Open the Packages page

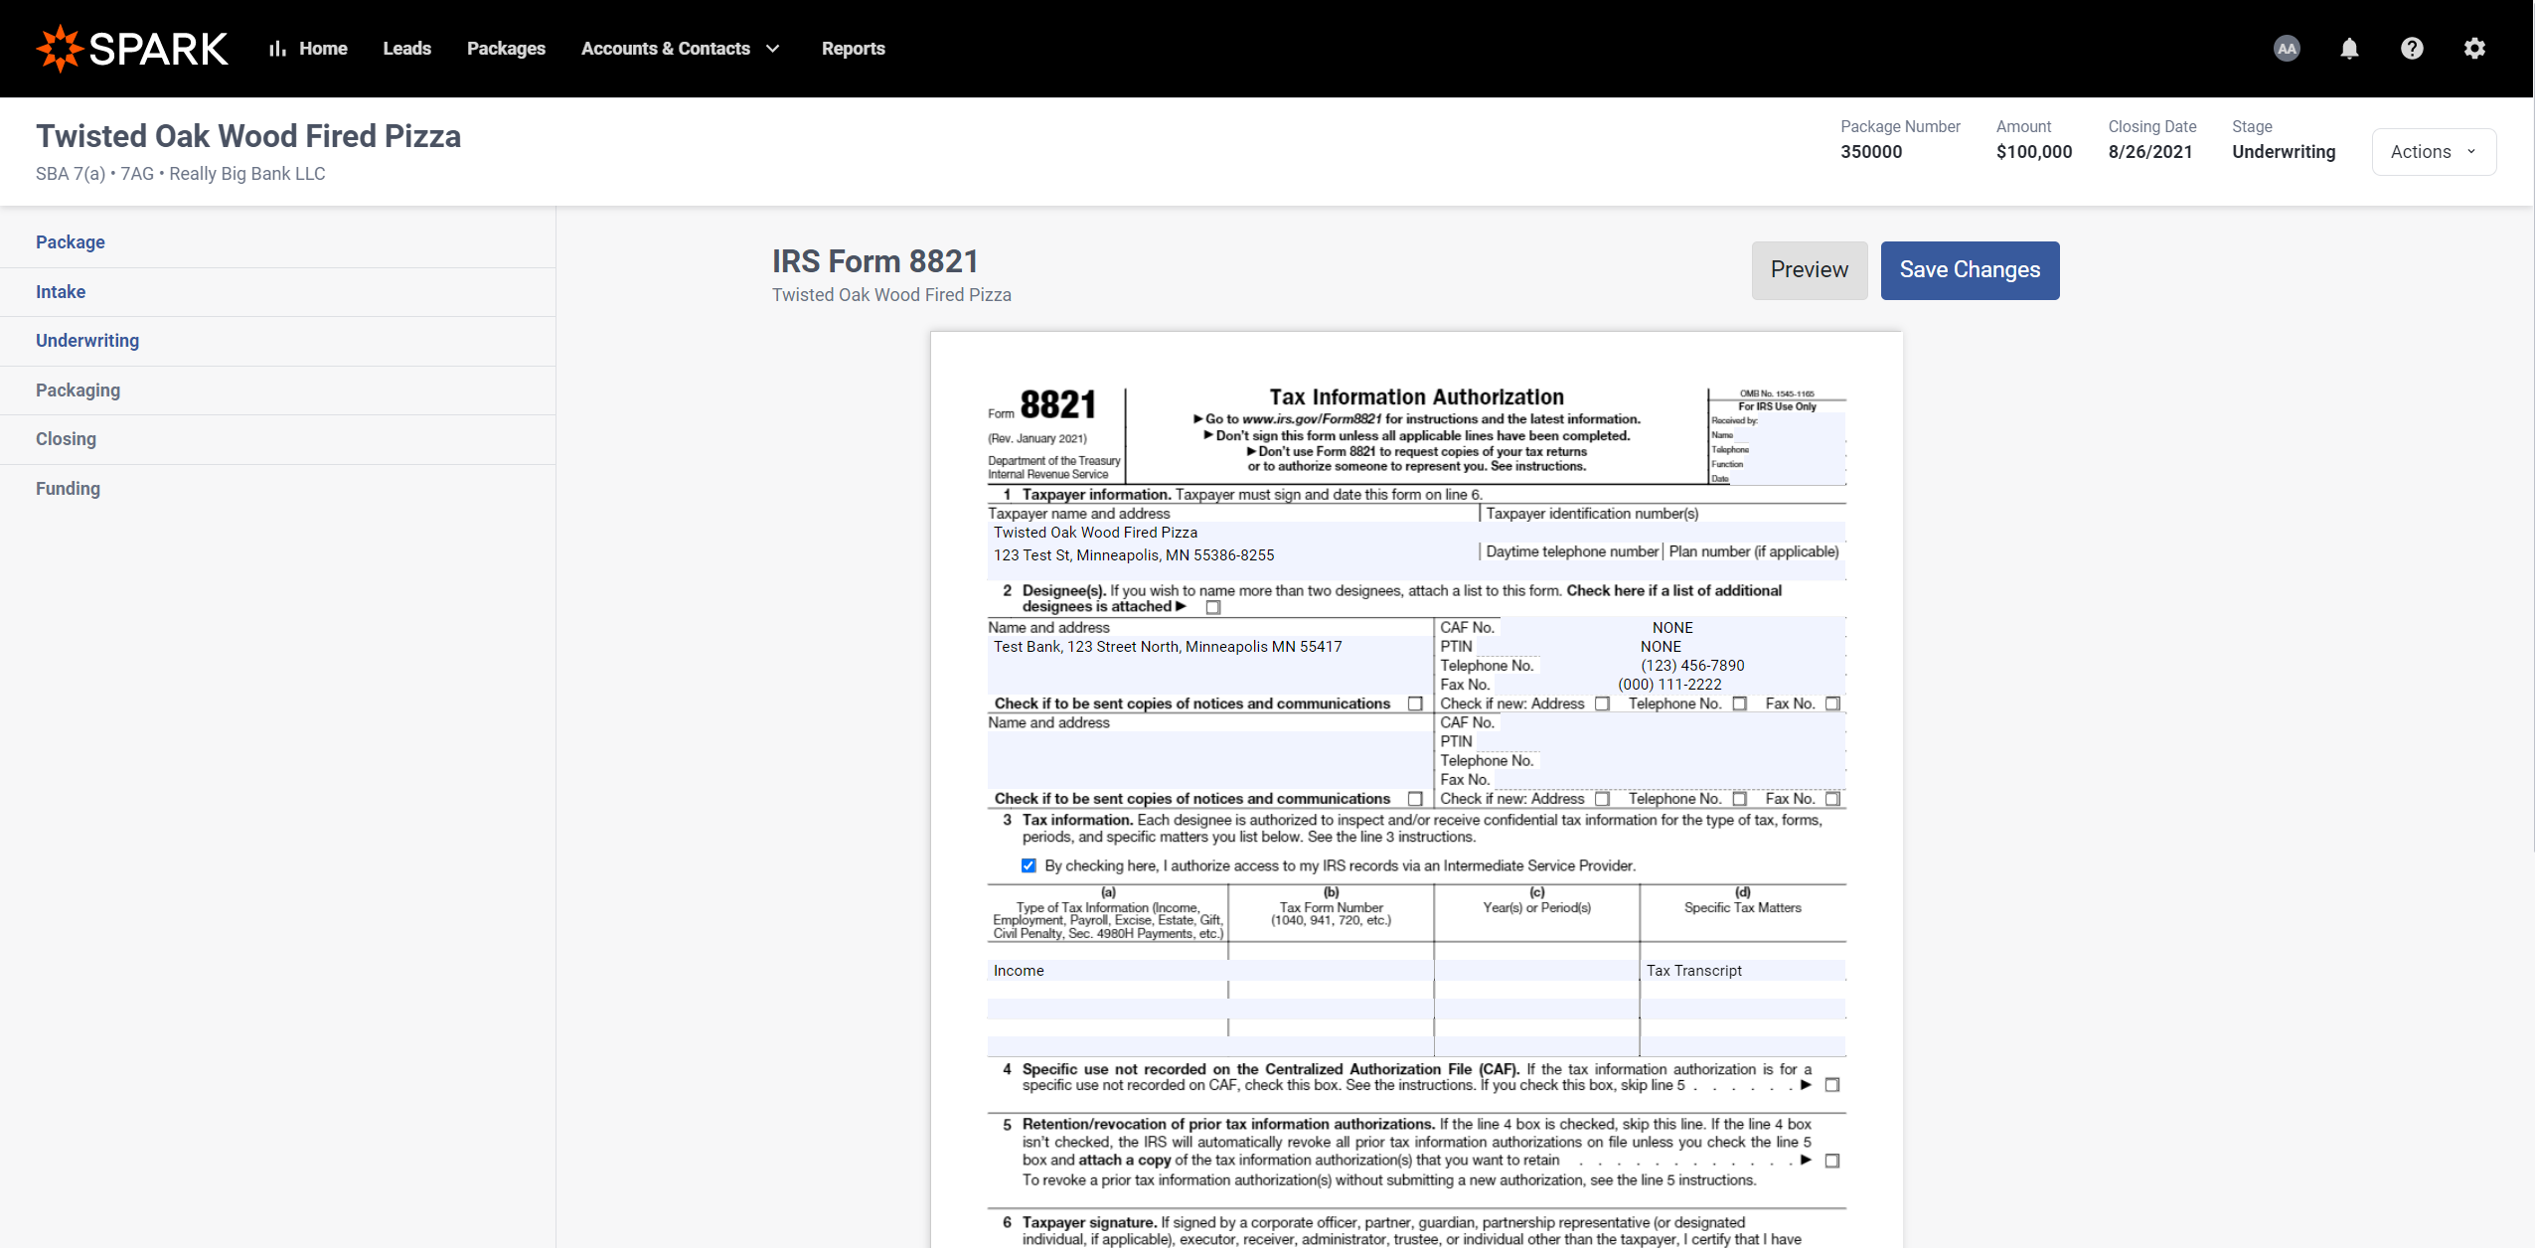coord(506,48)
